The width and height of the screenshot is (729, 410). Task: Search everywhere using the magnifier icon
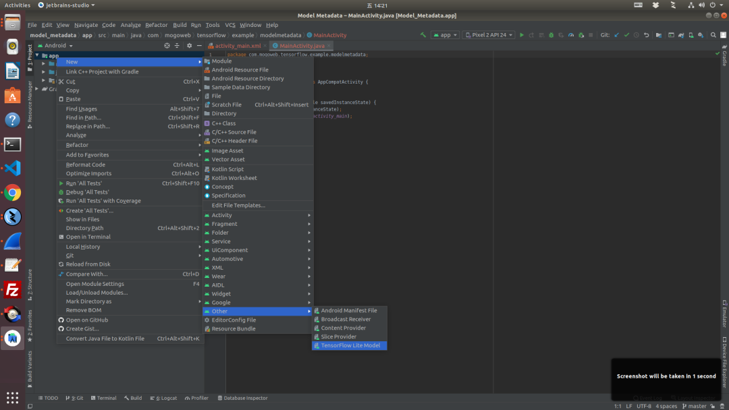pos(713,34)
